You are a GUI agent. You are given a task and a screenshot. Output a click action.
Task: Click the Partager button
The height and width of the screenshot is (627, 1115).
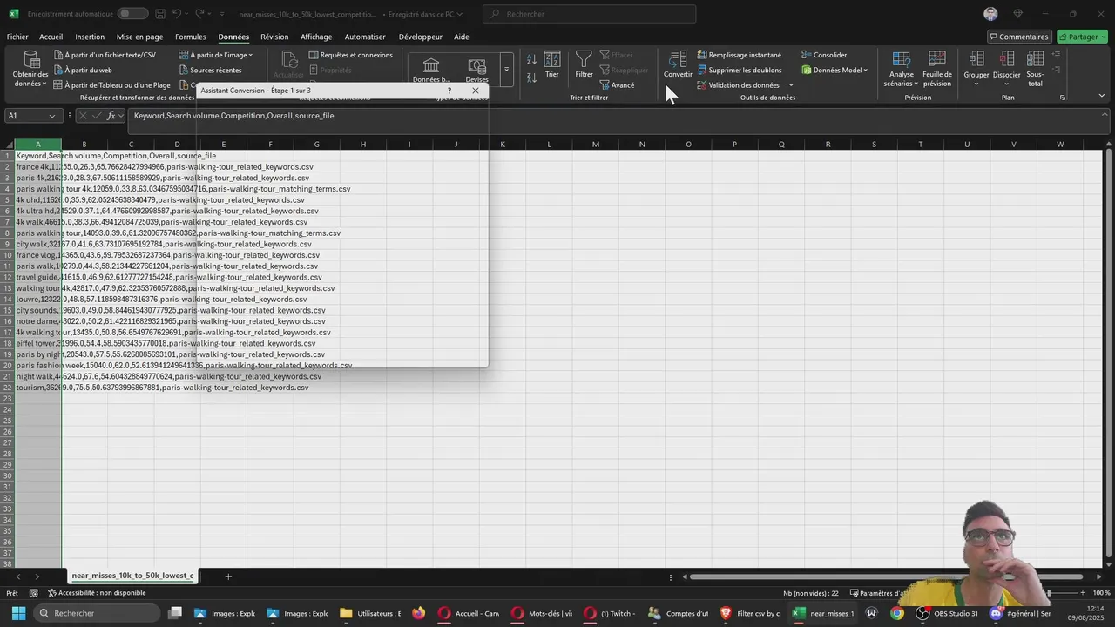pos(1082,37)
